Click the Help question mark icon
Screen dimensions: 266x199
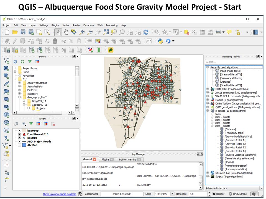255,32
